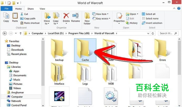This screenshot has height=107, width=182.
Task: Open Downloads in navigation pane
Action: pos(16,50)
